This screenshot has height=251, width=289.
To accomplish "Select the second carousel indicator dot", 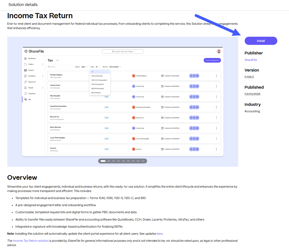I will (109, 161).
